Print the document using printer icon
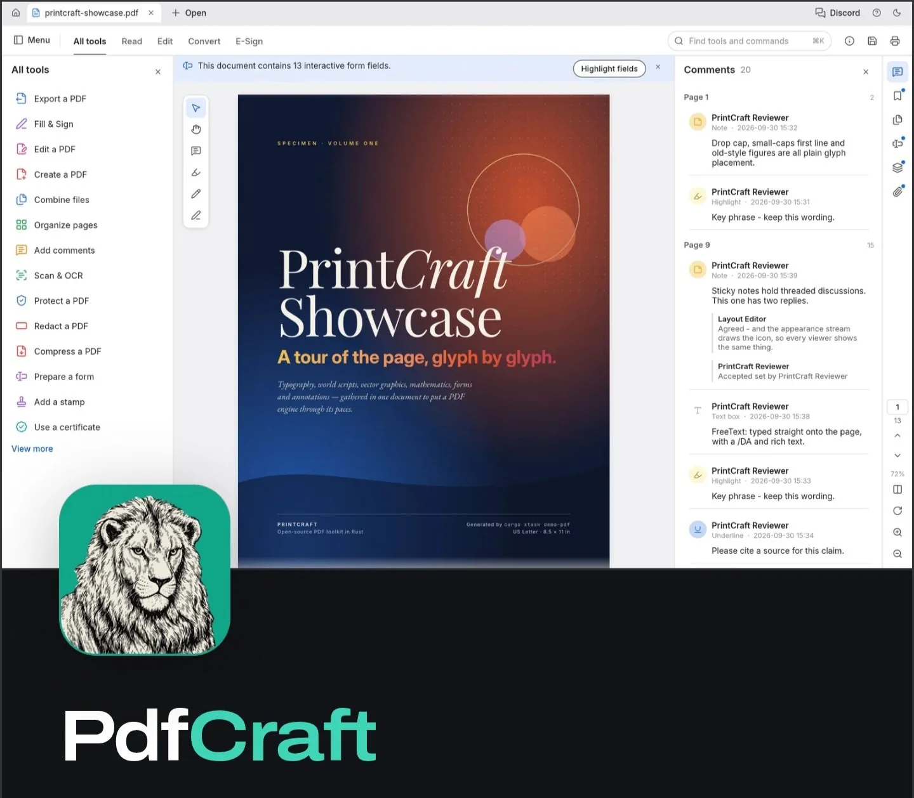 pyautogui.click(x=895, y=41)
